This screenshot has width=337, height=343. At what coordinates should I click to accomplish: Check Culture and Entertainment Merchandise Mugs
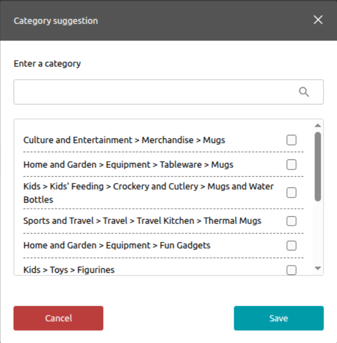coord(292,140)
